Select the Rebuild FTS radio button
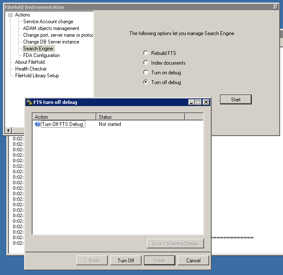This screenshot has height=275, width=283. click(146, 53)
